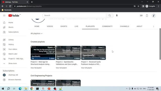Screen dimensions: 161x91
Task: Bookmark this page with star icon
Action: [138, 6]
